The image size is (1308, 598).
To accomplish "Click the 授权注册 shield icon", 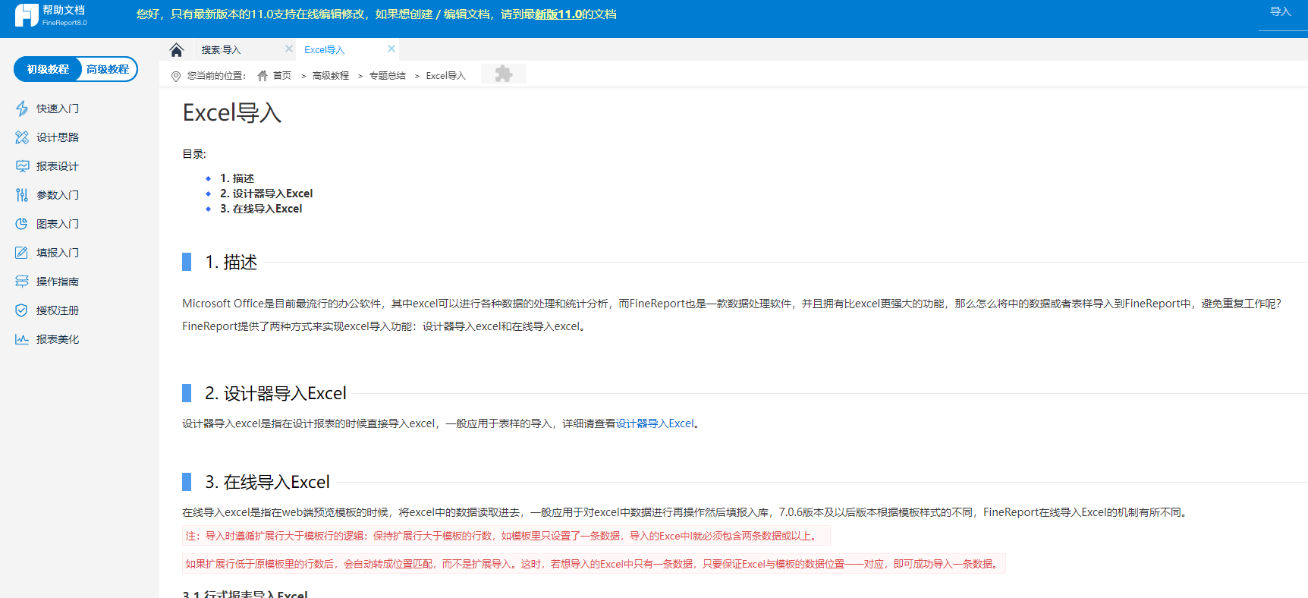I will (x=22, y=310).
